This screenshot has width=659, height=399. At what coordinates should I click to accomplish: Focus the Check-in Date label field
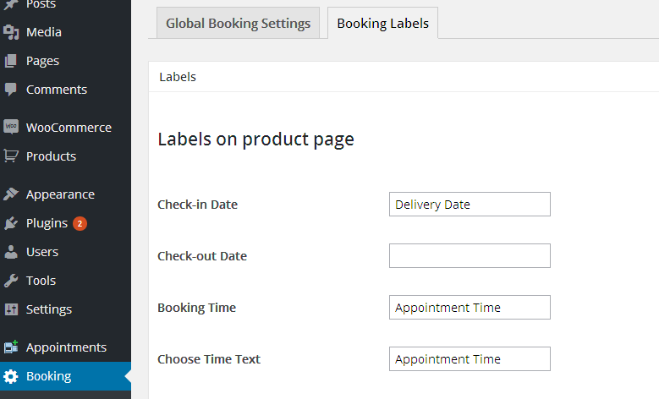pos(470,204)
